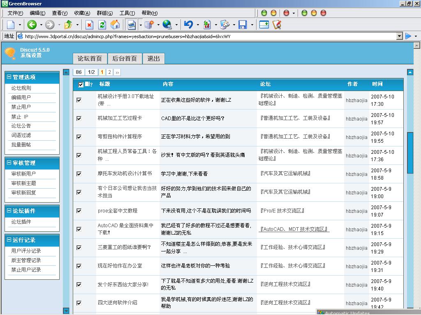Click the right frame vertical scrollbar thumb

coord(410,153)
